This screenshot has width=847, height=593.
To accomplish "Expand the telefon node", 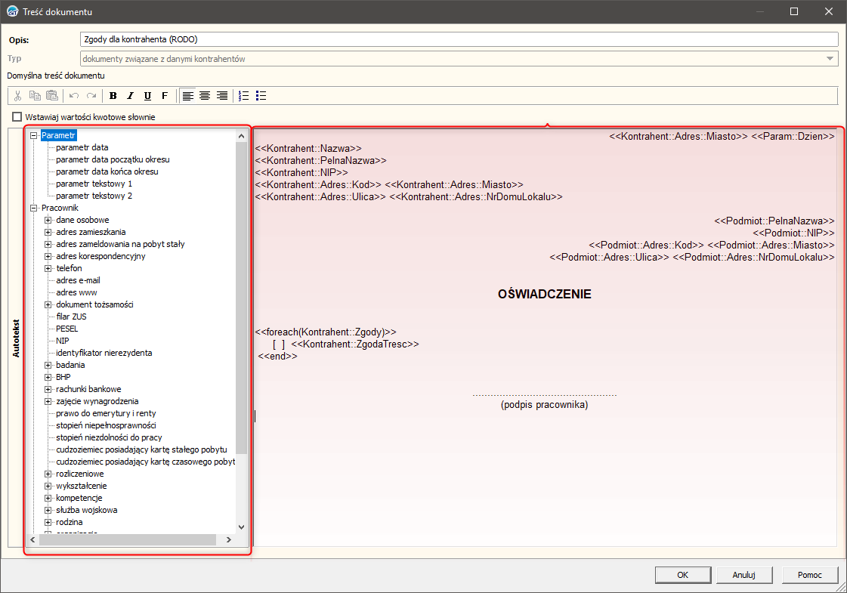I will point(48,268).
